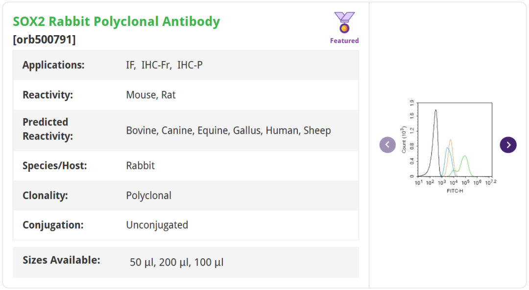Click the Featured label under the medal

pyautogui.click(x=344, y=41)
